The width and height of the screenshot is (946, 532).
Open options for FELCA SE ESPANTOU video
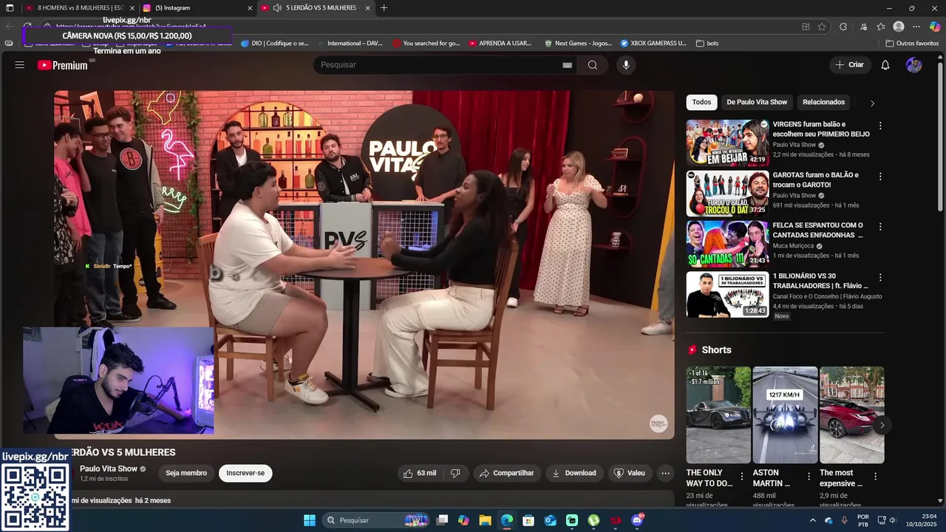pos(880,227)
